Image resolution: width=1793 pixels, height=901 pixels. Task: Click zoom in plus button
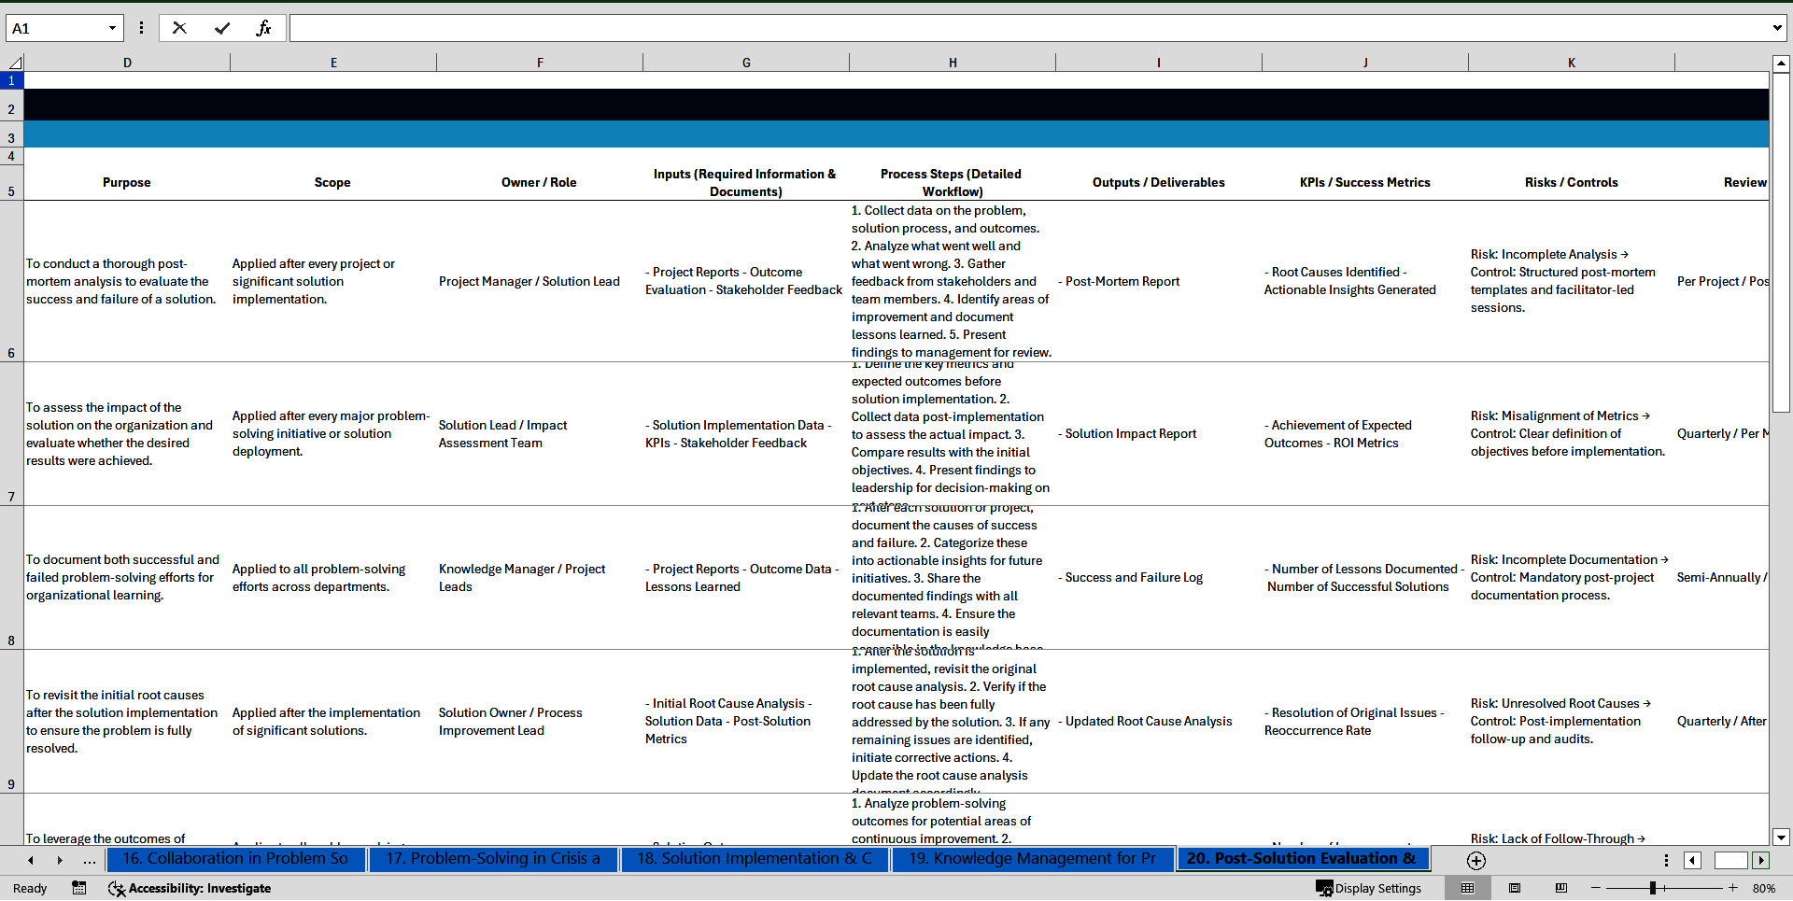tap(1733, 888)
